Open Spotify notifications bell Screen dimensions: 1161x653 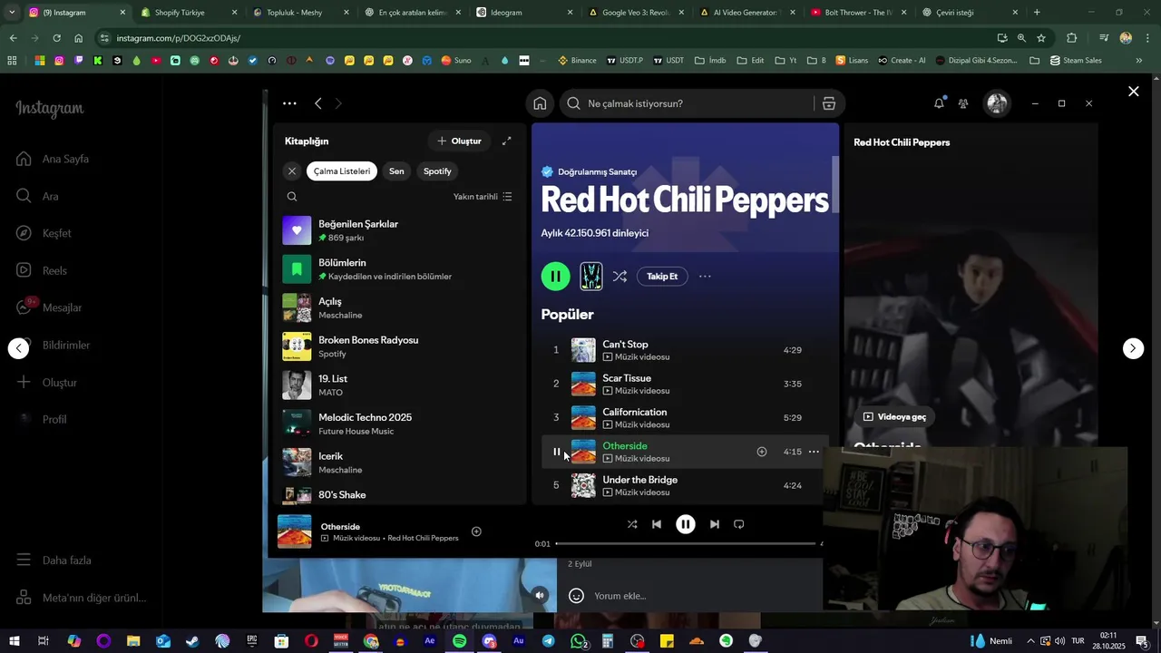tap(939, 103)
